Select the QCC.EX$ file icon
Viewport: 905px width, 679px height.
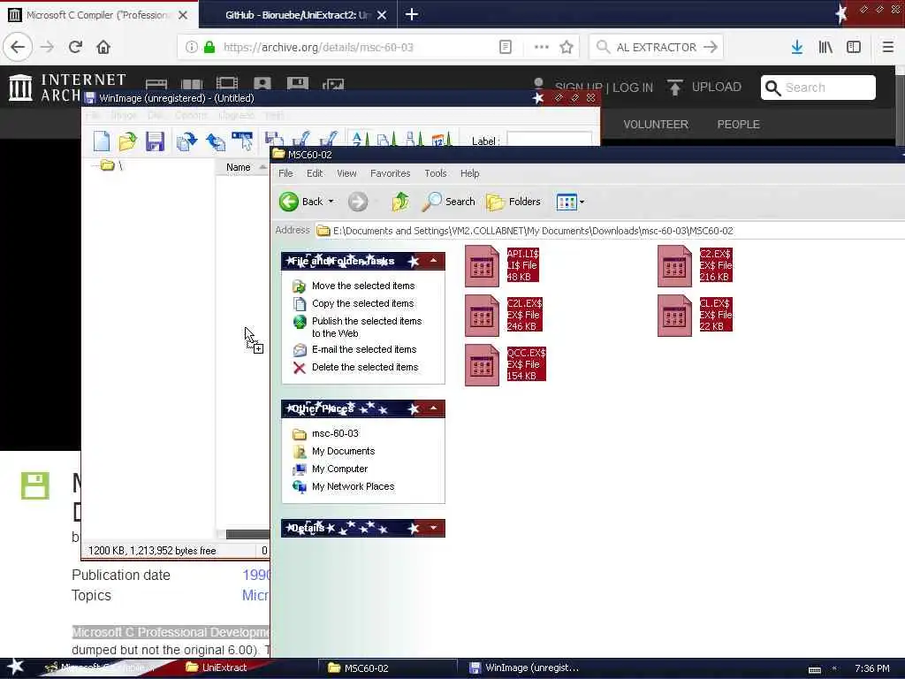(482, 365)
